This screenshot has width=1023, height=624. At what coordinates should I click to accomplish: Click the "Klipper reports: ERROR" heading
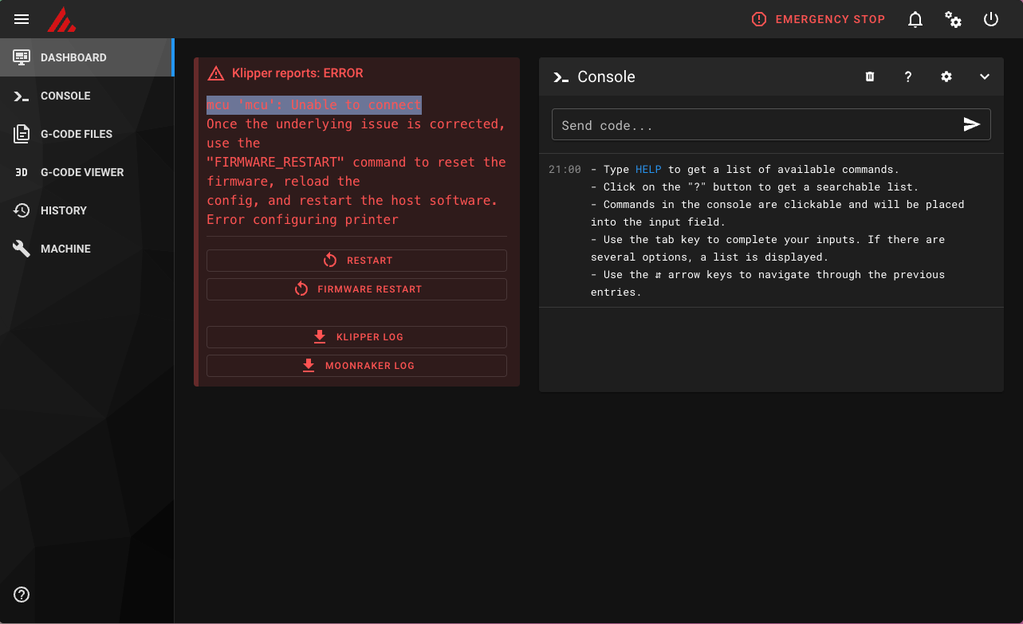297,73
